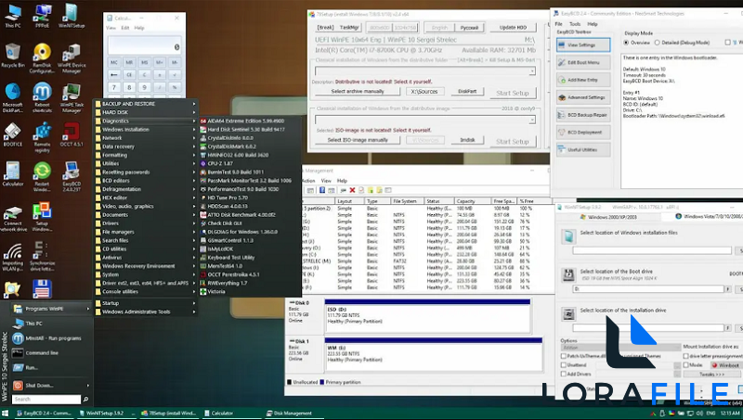Switch to 78Setup taskbar button
Viewport: 743px width, 420px height.
click(169, 413)
